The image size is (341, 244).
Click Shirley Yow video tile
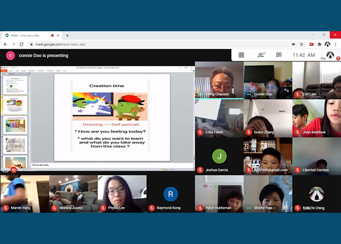point(268,194)
